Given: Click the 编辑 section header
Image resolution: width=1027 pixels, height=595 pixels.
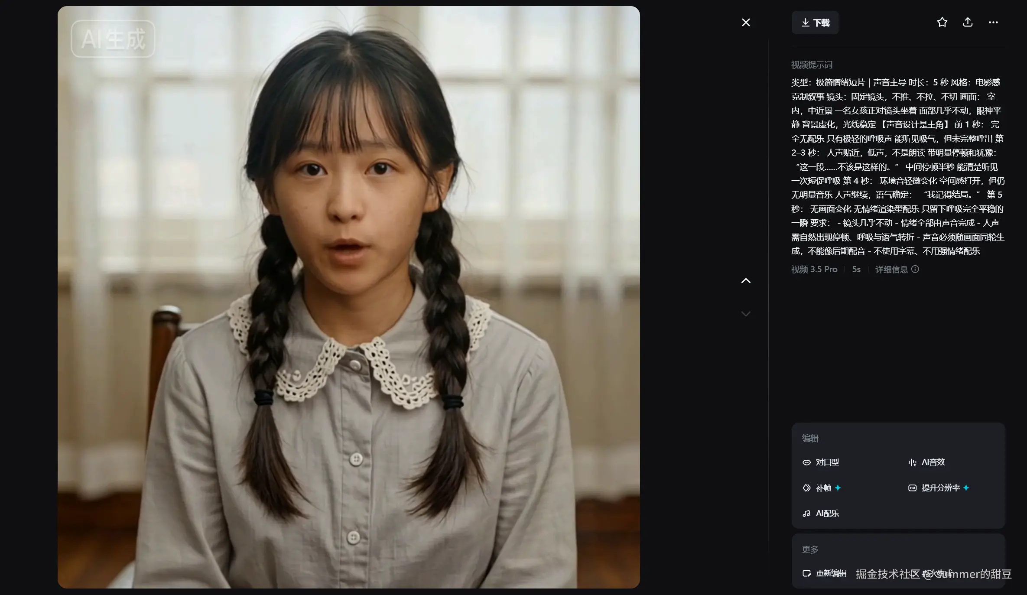Looking at the screenshot, I should coord(810,438).
